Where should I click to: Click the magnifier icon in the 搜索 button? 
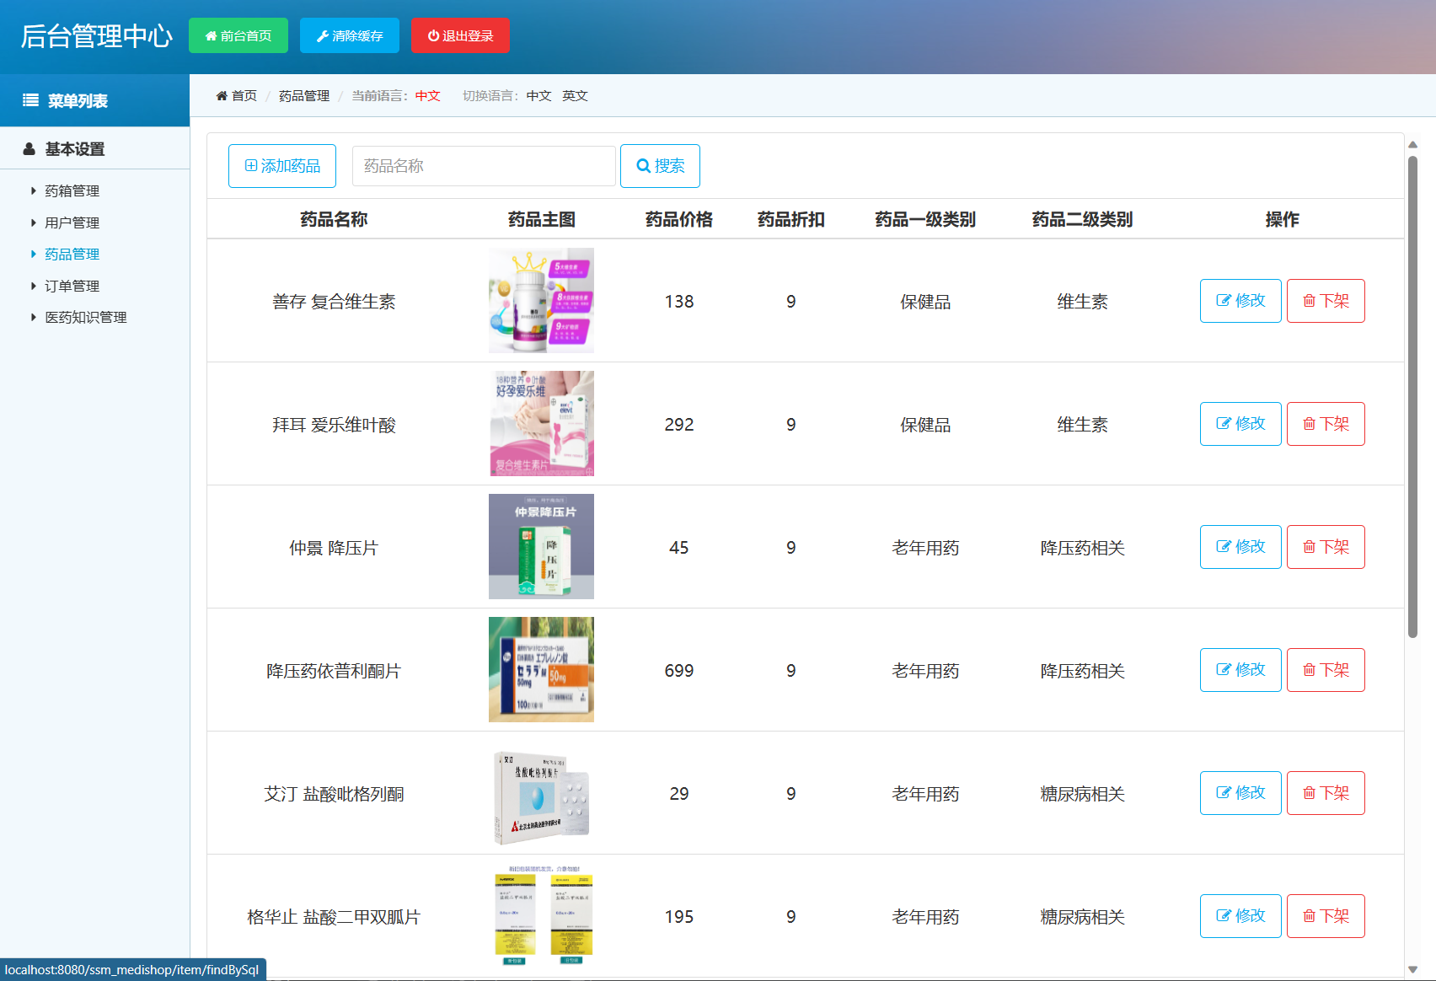pyautogui.click(x=642, y=165)
